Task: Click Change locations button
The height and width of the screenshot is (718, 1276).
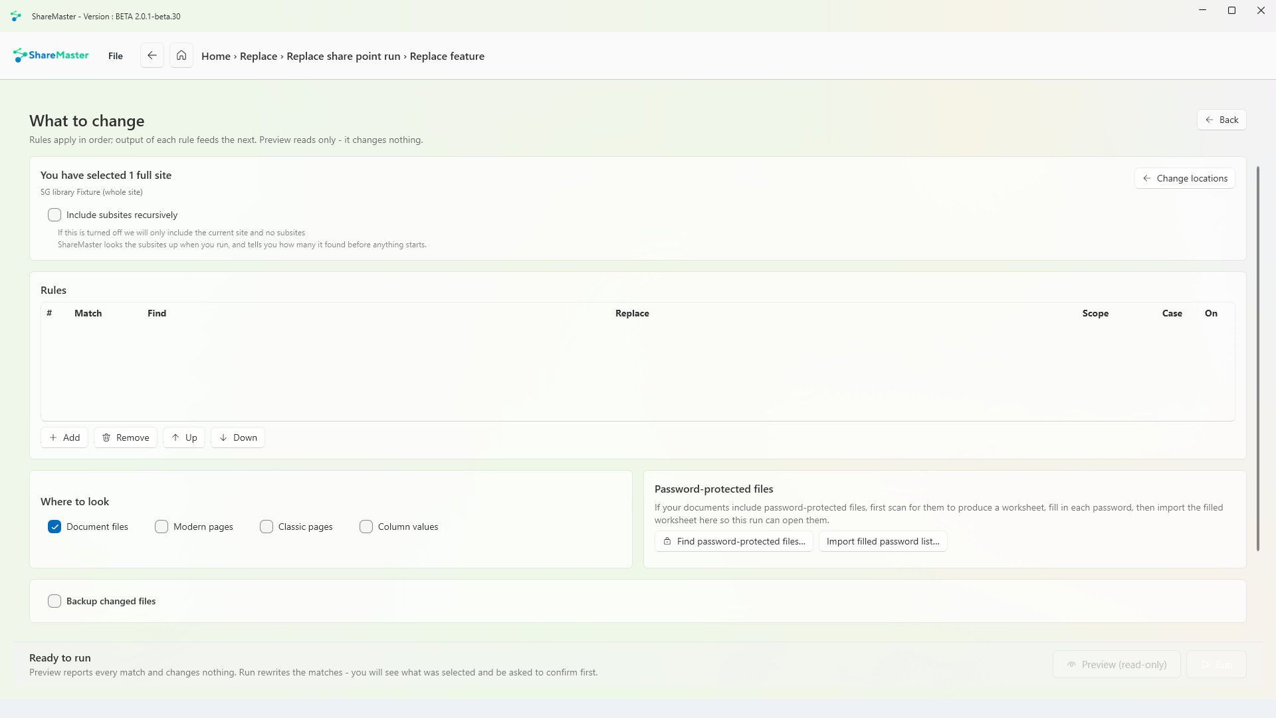Action: tap(1185, 178)
